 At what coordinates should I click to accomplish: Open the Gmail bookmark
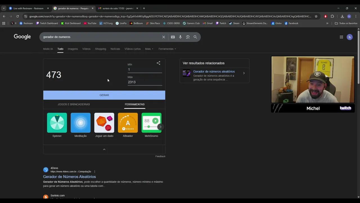tap(209, 23)
